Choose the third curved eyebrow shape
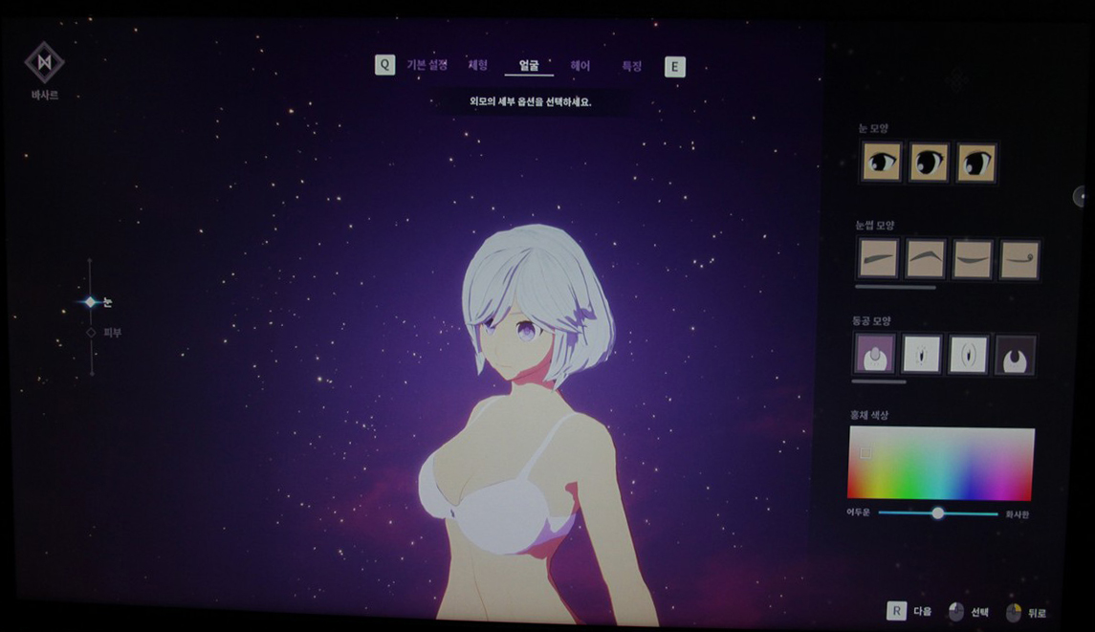1095x632 pixels. (972, 259)
